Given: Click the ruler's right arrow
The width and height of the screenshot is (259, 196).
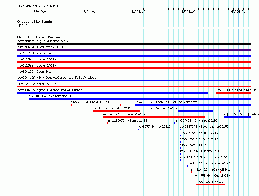Looking at the screenshot, I should pyautogui.click(x=250, y=9).
